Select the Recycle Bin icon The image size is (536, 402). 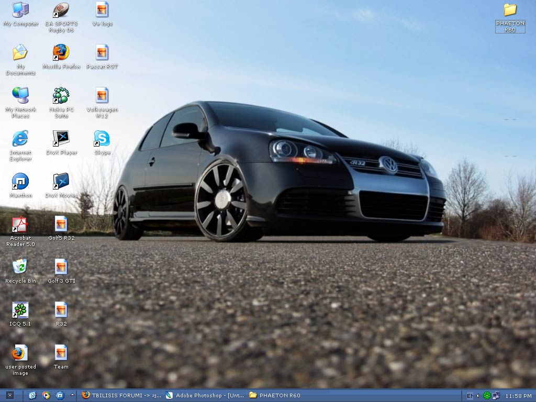pyautogui.click(x=20, y=267)
